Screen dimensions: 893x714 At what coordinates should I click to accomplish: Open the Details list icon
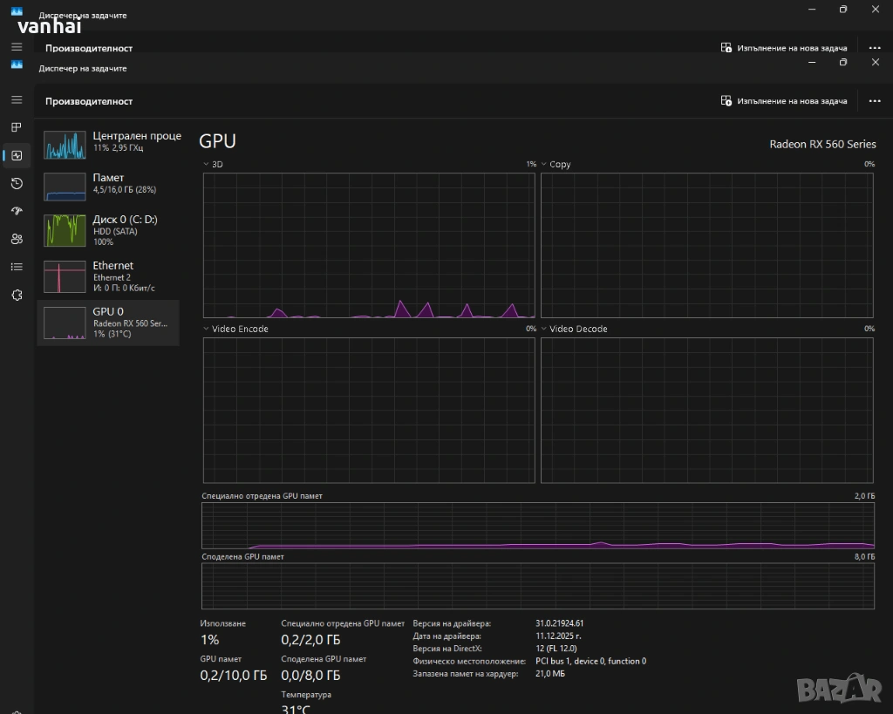point(17,267)
